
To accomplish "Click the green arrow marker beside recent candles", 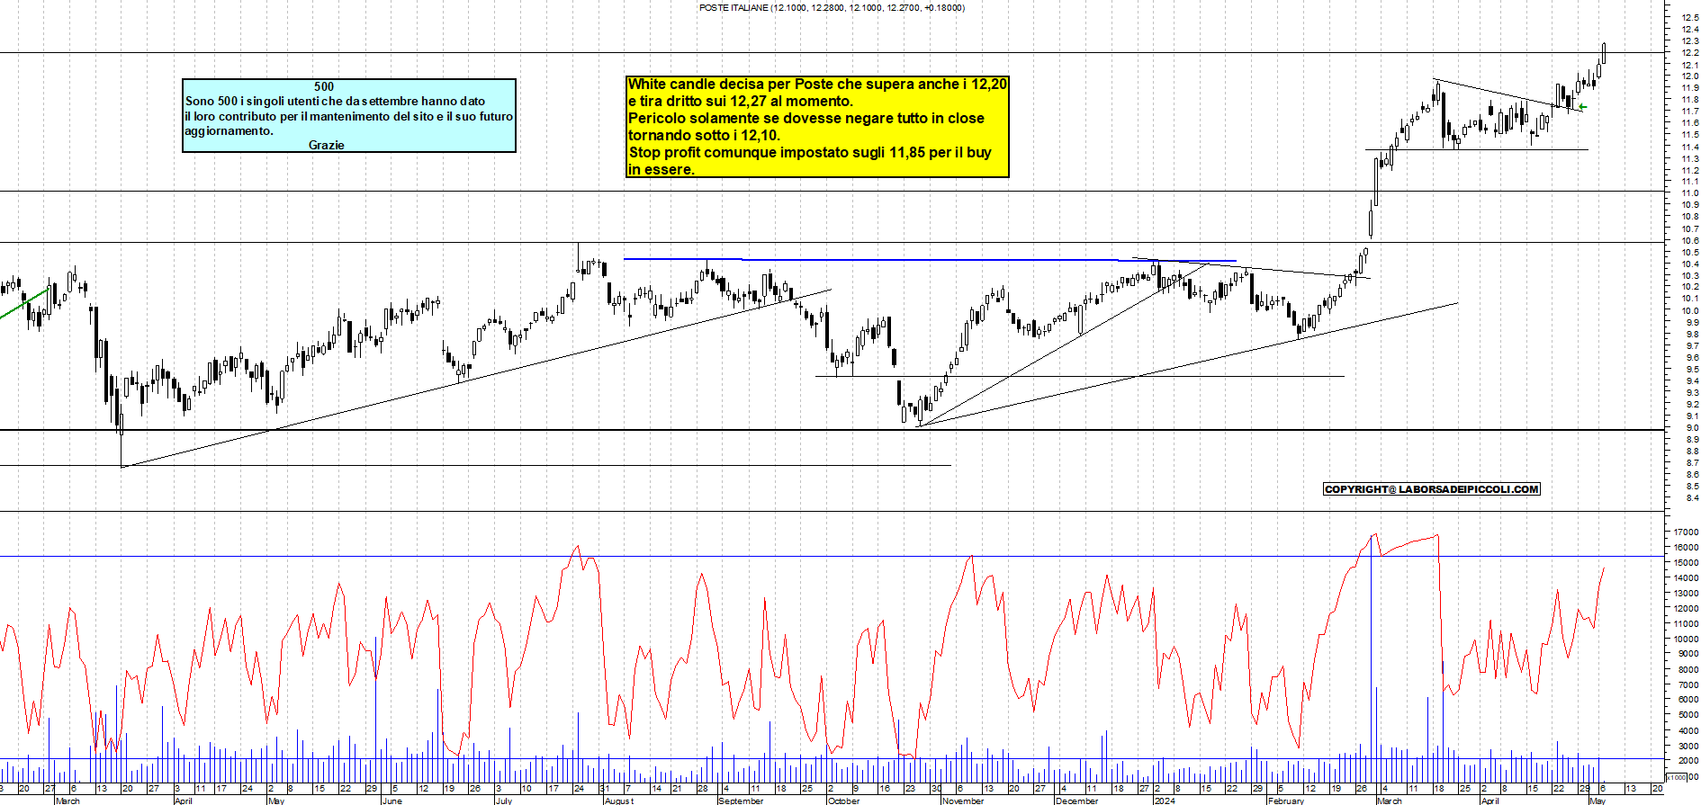I will click(x=1583, y=107).
